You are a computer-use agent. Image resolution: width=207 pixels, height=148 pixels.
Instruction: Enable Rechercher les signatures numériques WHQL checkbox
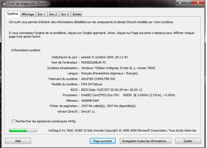[x=13, y=121]
